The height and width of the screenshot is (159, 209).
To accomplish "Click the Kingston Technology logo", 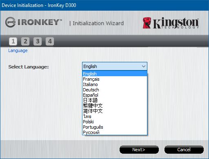I will (x=171, y=23).
